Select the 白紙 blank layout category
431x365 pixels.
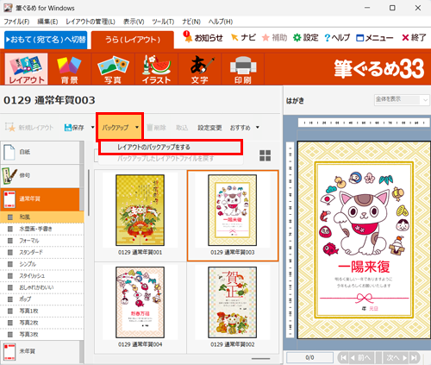pos(41,152)
